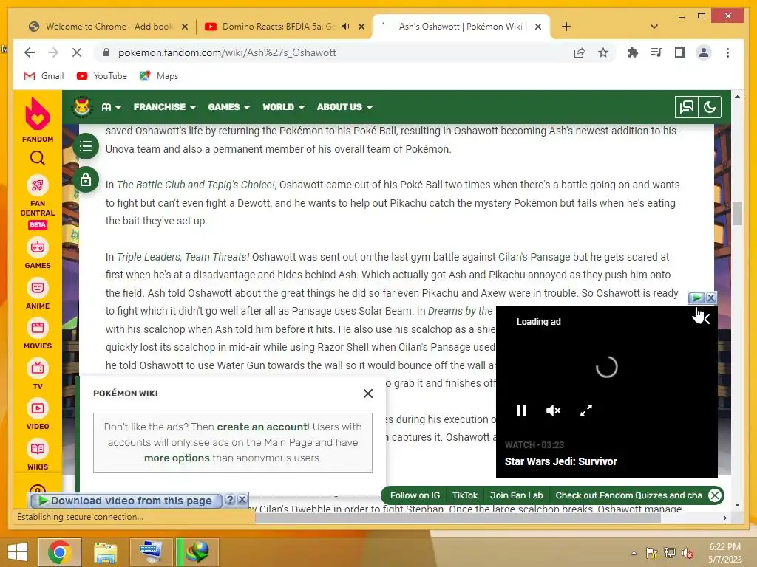Image resolution: width=757 pixels, height=567 pixels.
Task: Close the Pokémon Wiki notice popup
Action: [368, 394]
